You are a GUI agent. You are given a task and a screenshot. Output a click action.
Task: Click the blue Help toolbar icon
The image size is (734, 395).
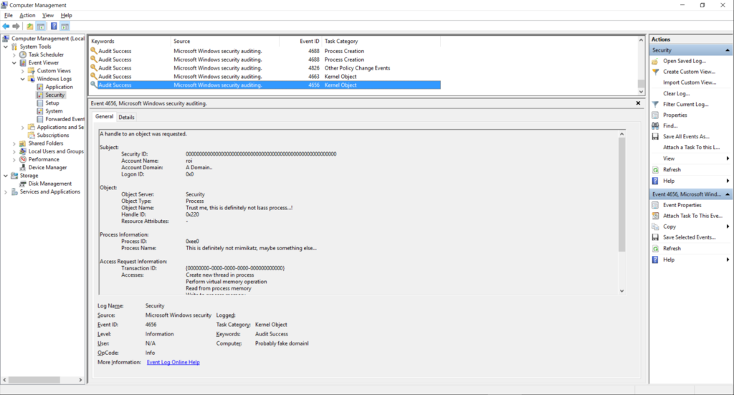54,27
